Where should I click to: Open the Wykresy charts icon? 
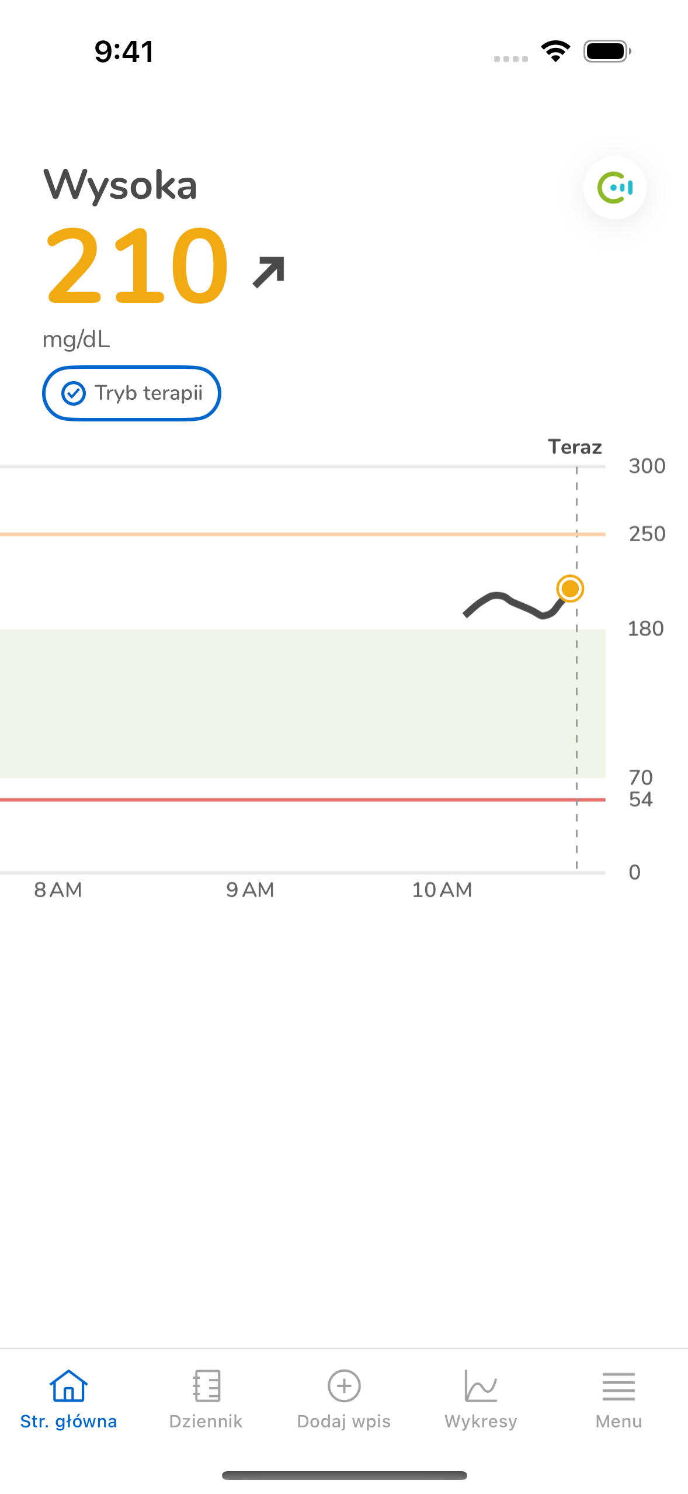coord(481,1386)
